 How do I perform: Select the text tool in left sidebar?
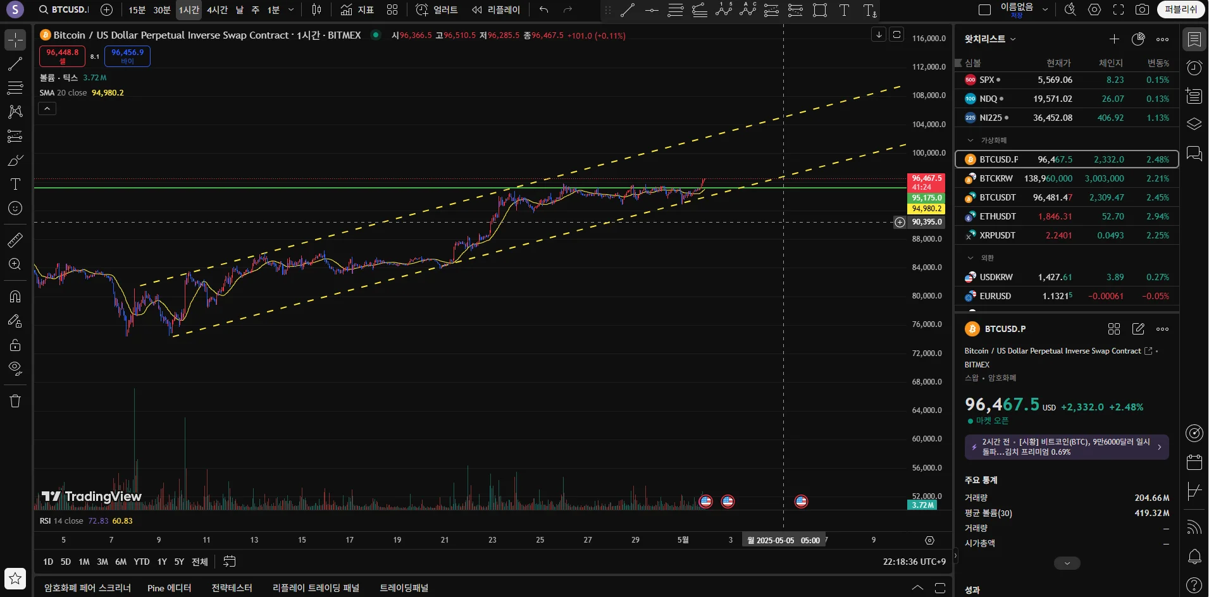pos(15,184)
